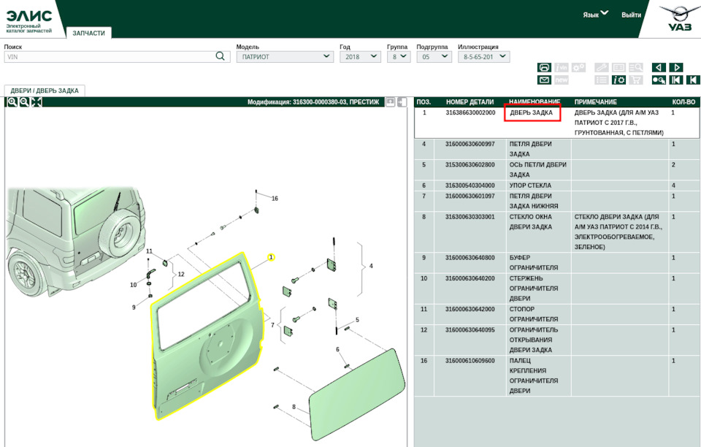Open the Группа dropdown showing 8

399,57
